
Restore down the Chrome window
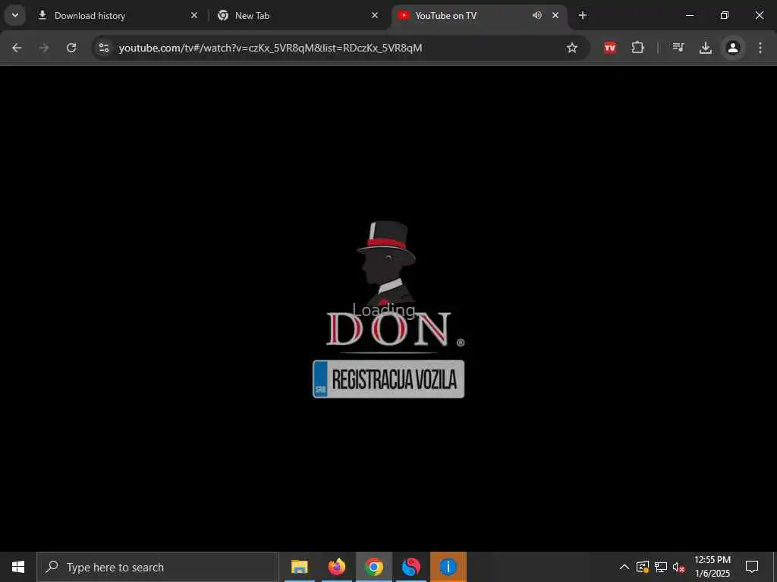pyautogui.click(x=725, y=15)
